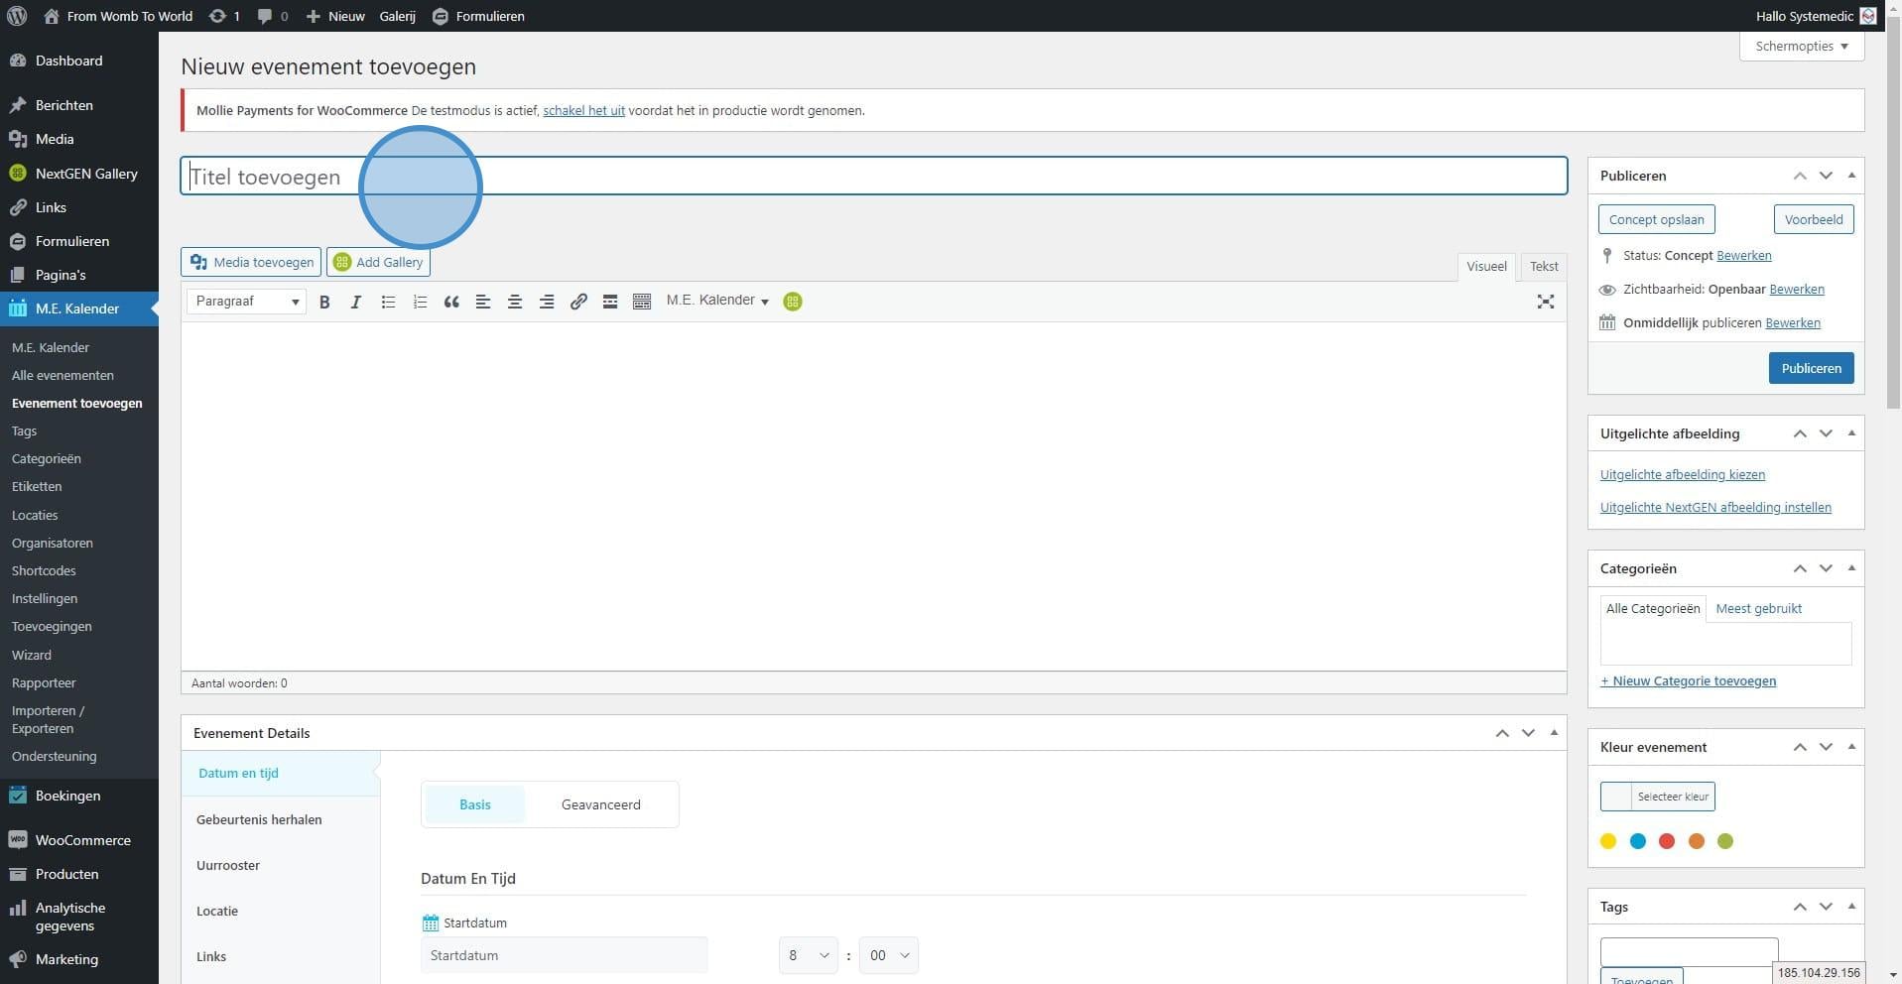Viewport: 1902px width, 984px height.
Task: Open the start hour dropdown
Action: 809,955
